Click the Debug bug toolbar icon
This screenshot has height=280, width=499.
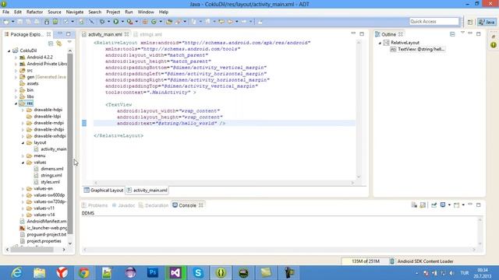point(102,22)
